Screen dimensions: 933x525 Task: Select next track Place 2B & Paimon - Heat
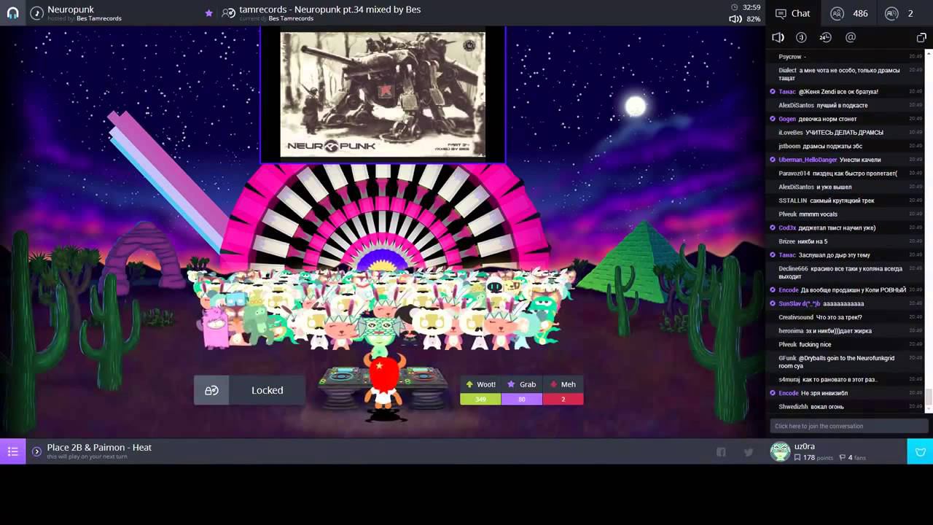click(99, 448)
